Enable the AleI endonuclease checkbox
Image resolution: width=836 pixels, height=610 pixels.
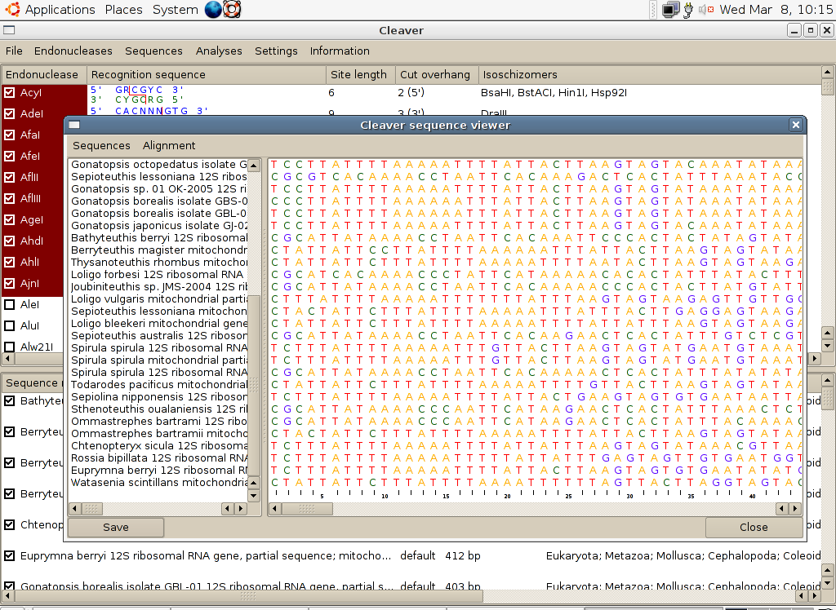pyautogui.click(x=10, y=305)
